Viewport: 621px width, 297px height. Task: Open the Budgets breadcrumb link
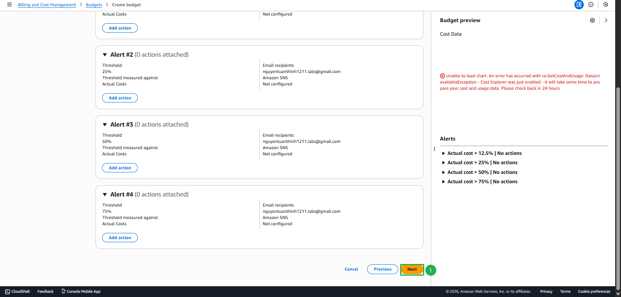pyautogui.click(x=94, y=5)
